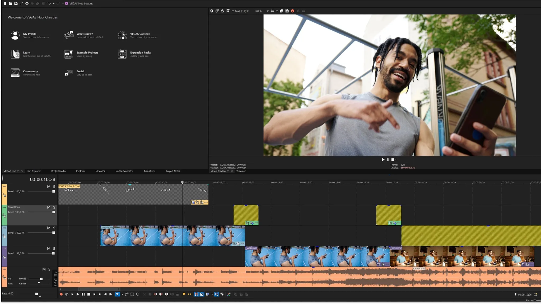Open the undo history dropdown arrow
The image size is (541, 304).
click(54, 3)
